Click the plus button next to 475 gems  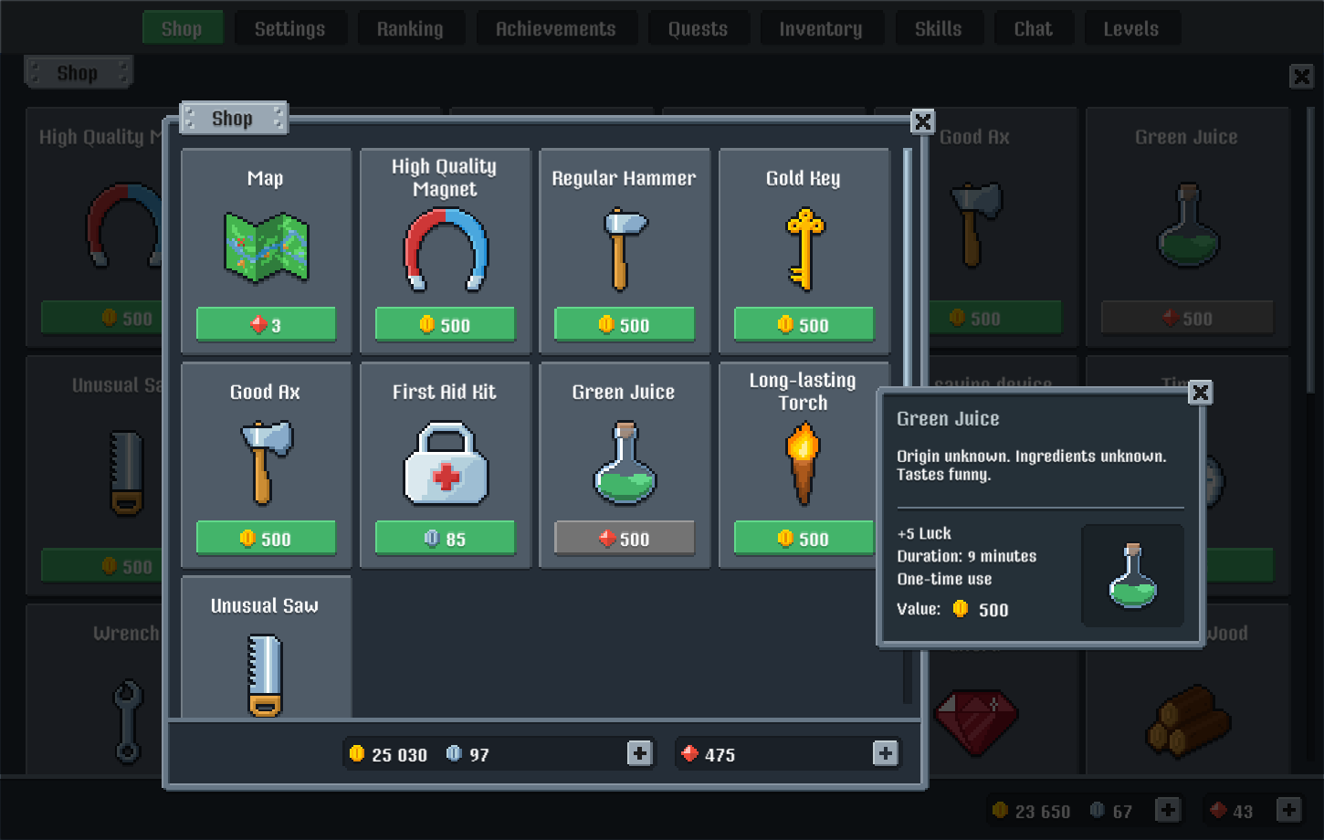coord(883,753)
